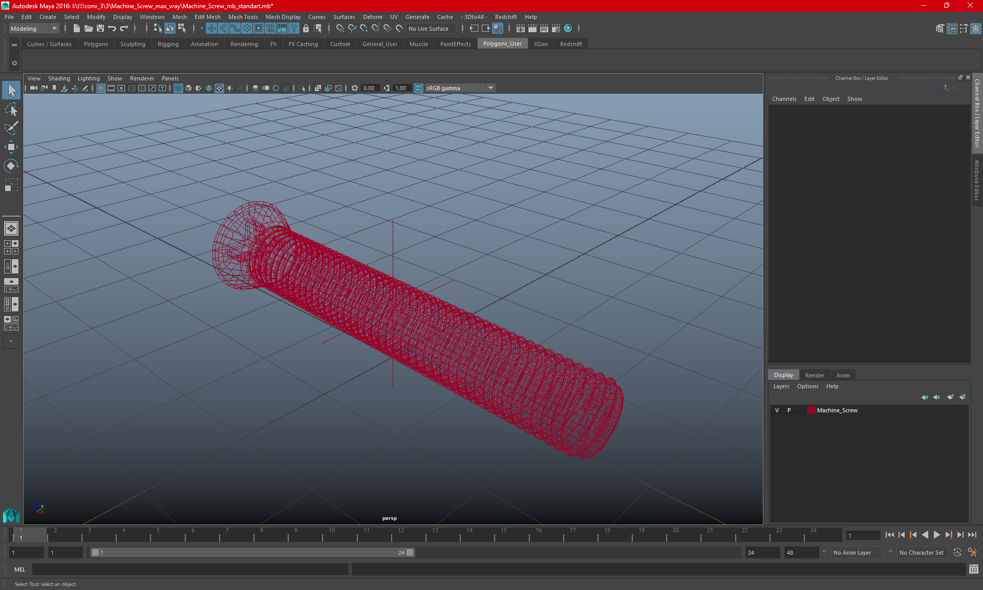This screenshot has height=590, width=983.
Task: Open the sRGB gamma color profile dropdown
Action: point(491,87)
